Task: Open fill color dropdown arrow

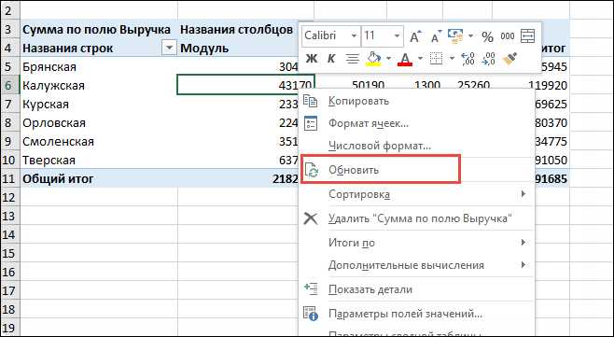Action: pos(388,59)
